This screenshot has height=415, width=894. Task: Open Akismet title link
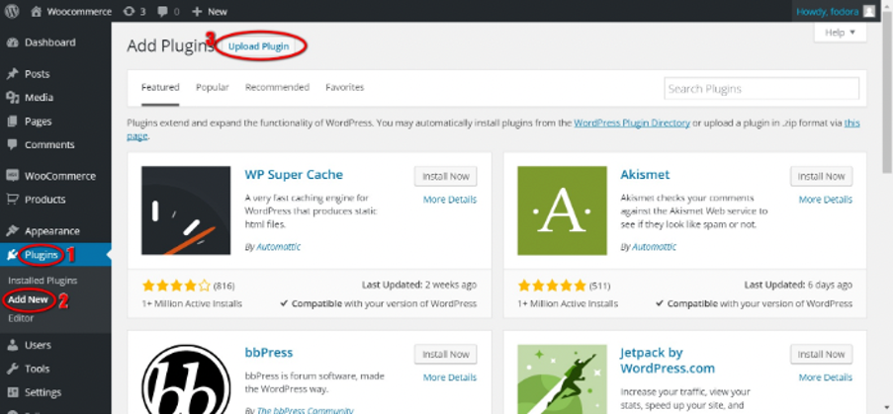pyautogui.click(x=645, y=175)
